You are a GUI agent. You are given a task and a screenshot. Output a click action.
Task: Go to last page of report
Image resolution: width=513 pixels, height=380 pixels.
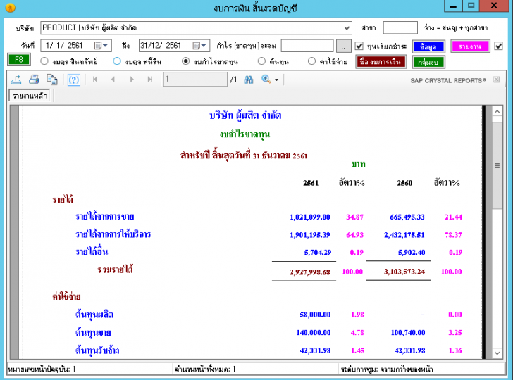point(150,80)
